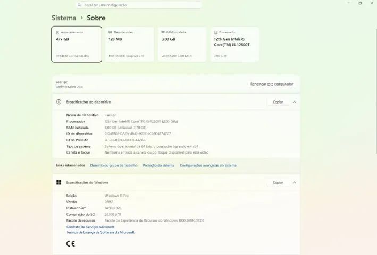Click the Tipo de sistema value

[152, 146]
